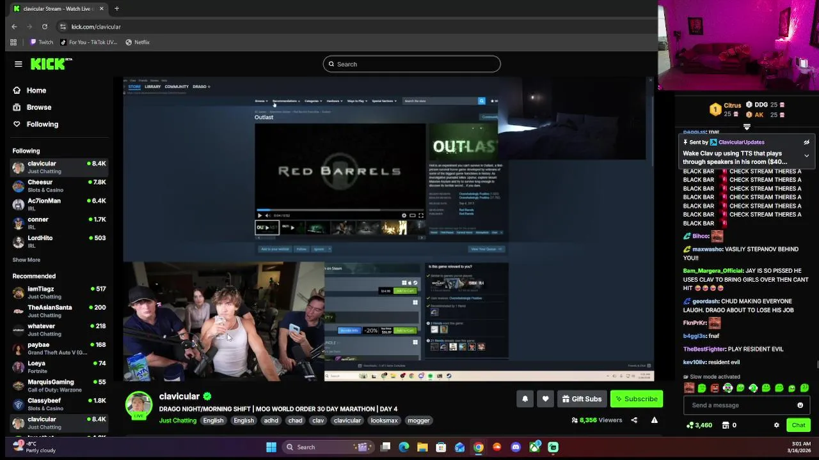Open Cheesur's channel in Following list
The height and width of the screenshot is (460, 819).
coord(59,186)
